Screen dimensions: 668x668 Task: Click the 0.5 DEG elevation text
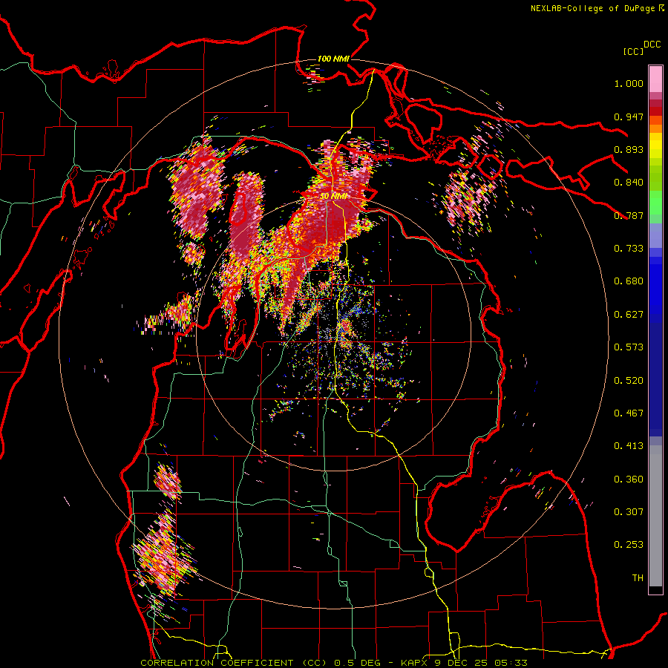[x=356, y=663]
